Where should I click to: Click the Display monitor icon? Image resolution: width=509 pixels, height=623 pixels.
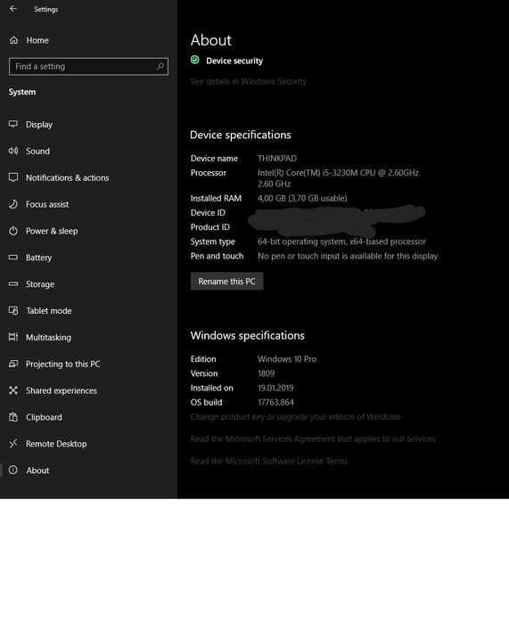pyautogui.click(x=13, y=124)
